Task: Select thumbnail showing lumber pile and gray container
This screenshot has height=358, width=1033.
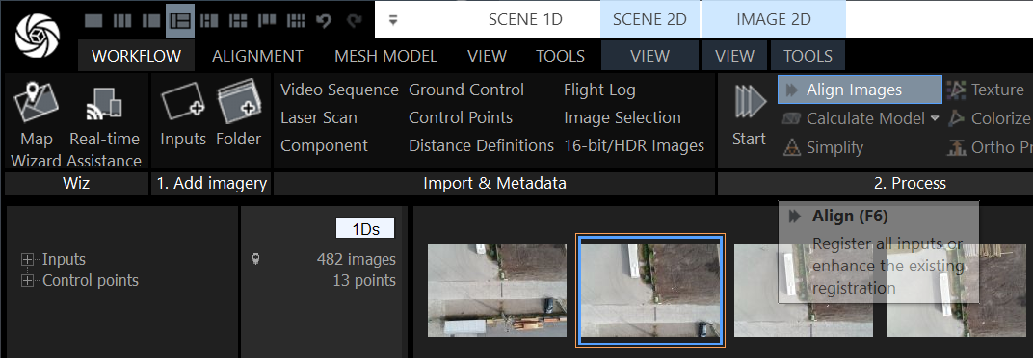Action: (496, 291)
